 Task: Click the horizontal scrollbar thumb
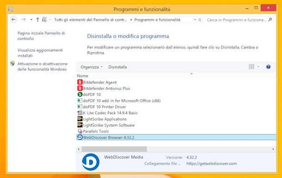114,149
